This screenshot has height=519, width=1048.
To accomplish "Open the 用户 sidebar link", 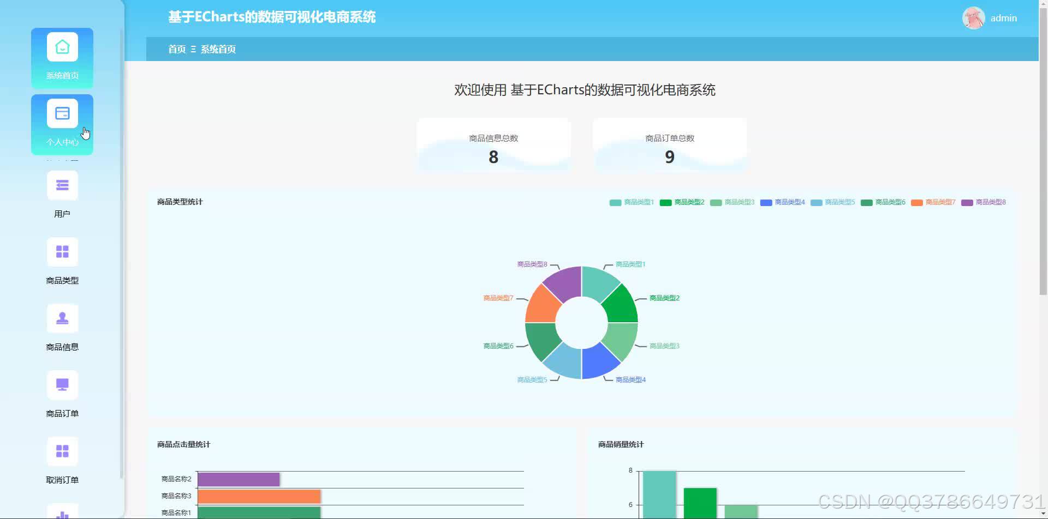I will click(62, 213).
